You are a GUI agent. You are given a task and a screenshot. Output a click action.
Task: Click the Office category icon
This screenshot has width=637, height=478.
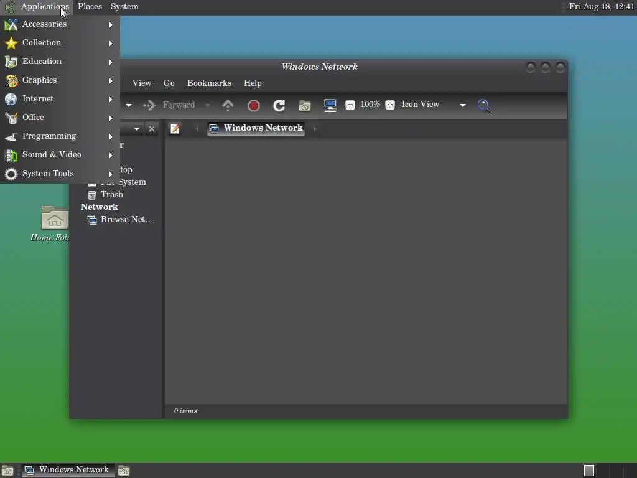tap(11, 118)
